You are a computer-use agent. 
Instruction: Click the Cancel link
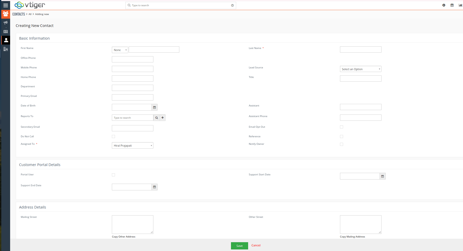(x=256, y=245)
